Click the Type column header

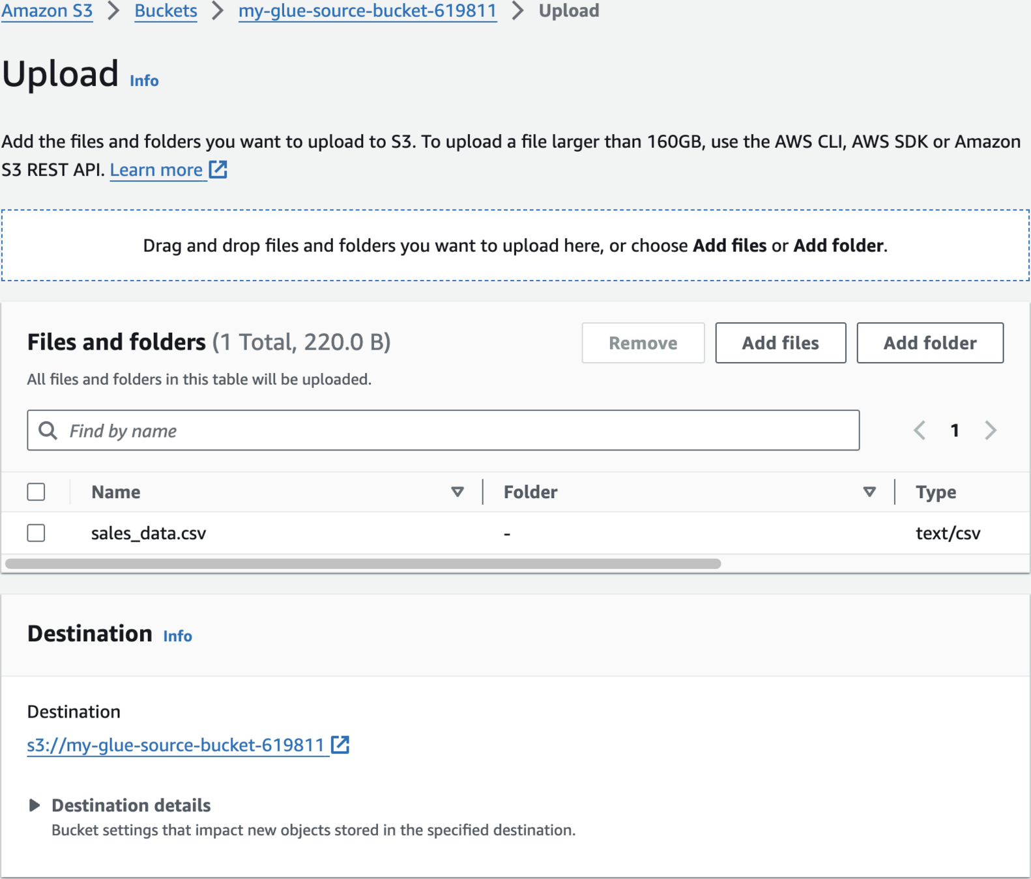[936, 492]
